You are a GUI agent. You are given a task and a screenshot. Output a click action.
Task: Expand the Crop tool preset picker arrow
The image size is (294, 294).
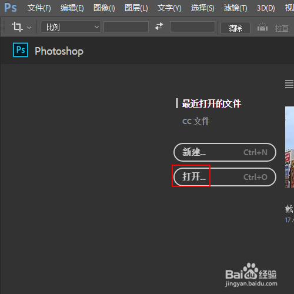coord(29,28)
